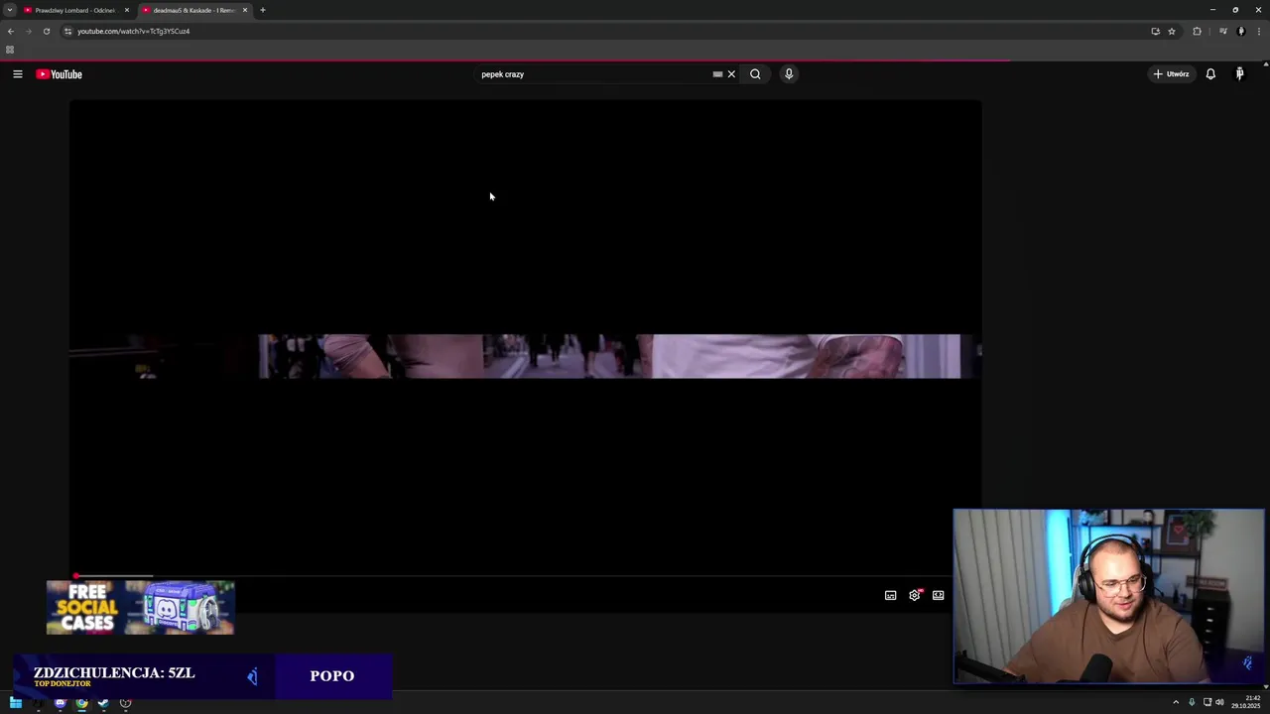Open the Steam taskbar icon
This screenshot has width=1270, height=714.
point(103,703)
